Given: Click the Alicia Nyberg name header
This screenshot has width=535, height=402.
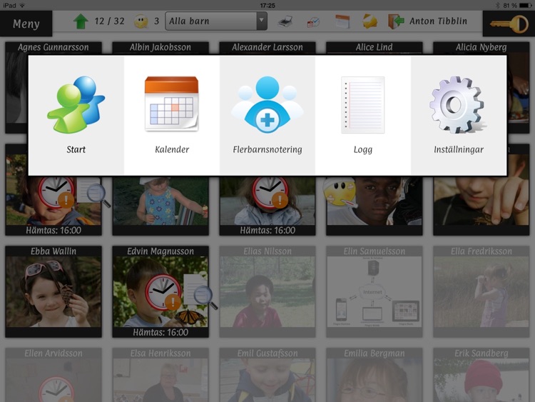Looking at the screenshot, I should (481, 47).
